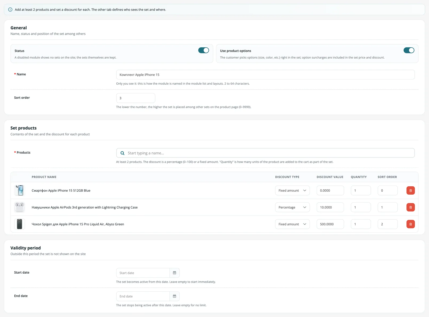The width and height of the screenshot is (429, 317).
Task: Edit discount value 500.0000 for Spigen case
Action: tap(330, 224)
